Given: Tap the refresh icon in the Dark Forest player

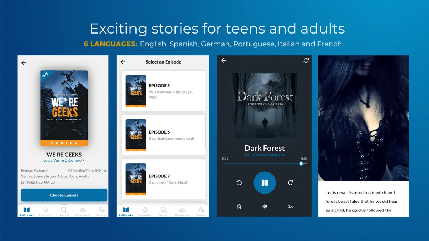Looking at the screenshot, I should (306, 61).
